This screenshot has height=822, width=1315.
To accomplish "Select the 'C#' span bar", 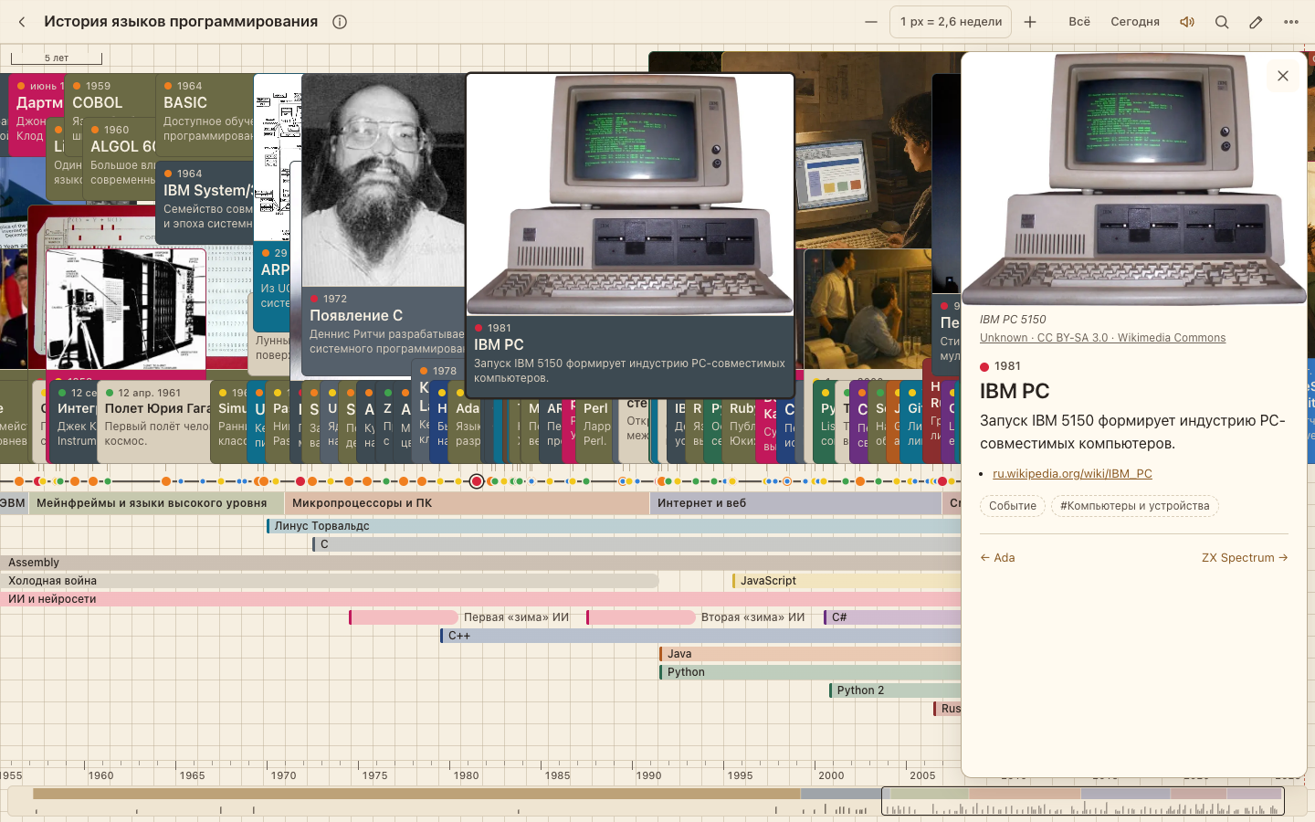I will click(x=892, y=617).
